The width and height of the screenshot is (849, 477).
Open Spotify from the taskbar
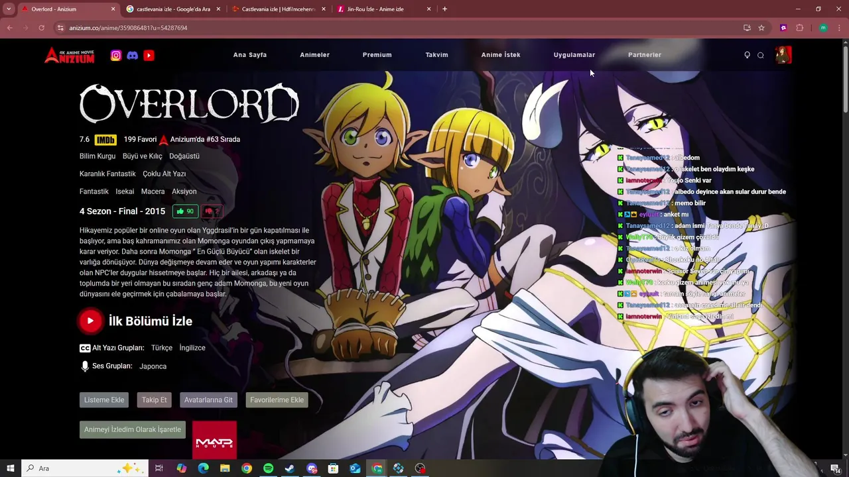[268, 468]
